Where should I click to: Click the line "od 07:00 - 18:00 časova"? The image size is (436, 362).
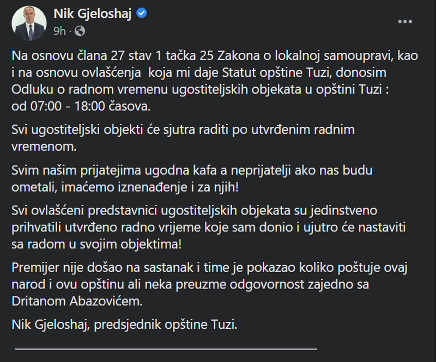coord(81,106)
